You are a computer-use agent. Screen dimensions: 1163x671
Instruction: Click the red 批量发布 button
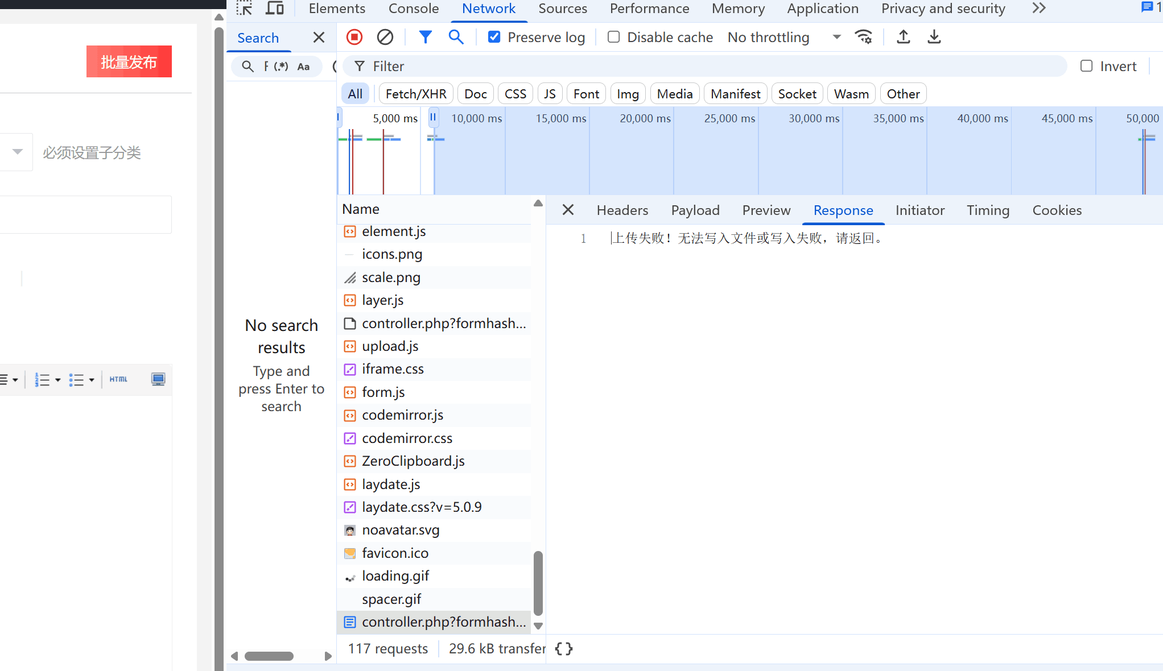129,61
